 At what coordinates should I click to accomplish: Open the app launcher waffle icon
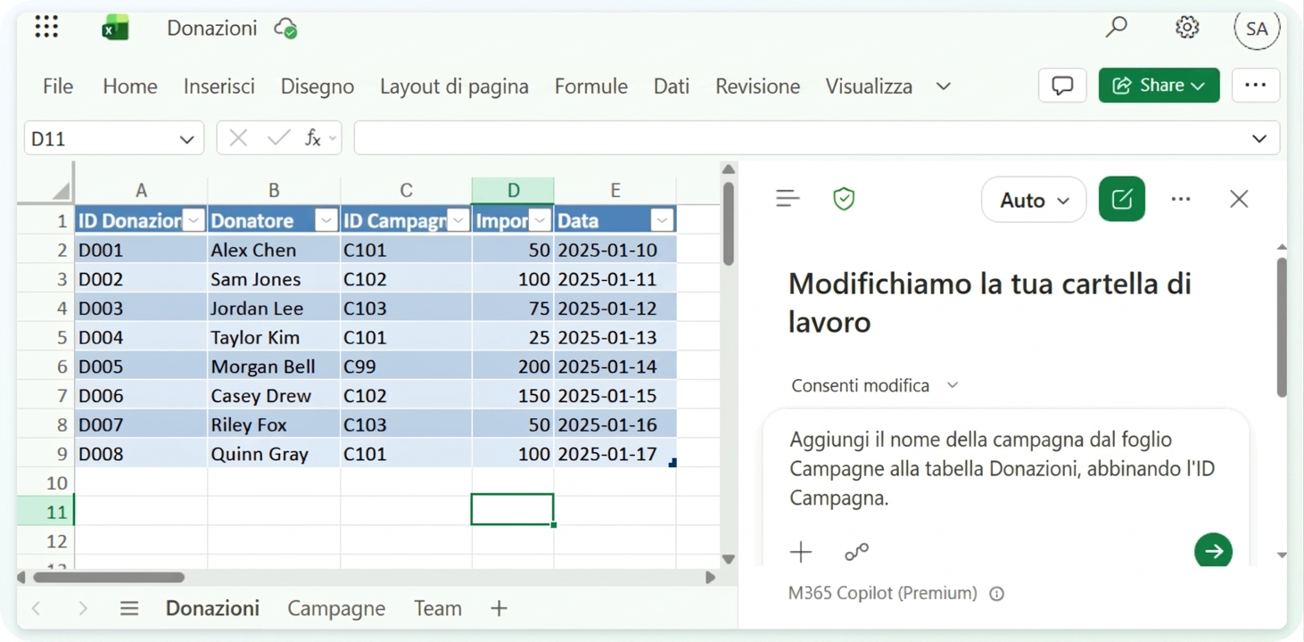click(46, 28)
